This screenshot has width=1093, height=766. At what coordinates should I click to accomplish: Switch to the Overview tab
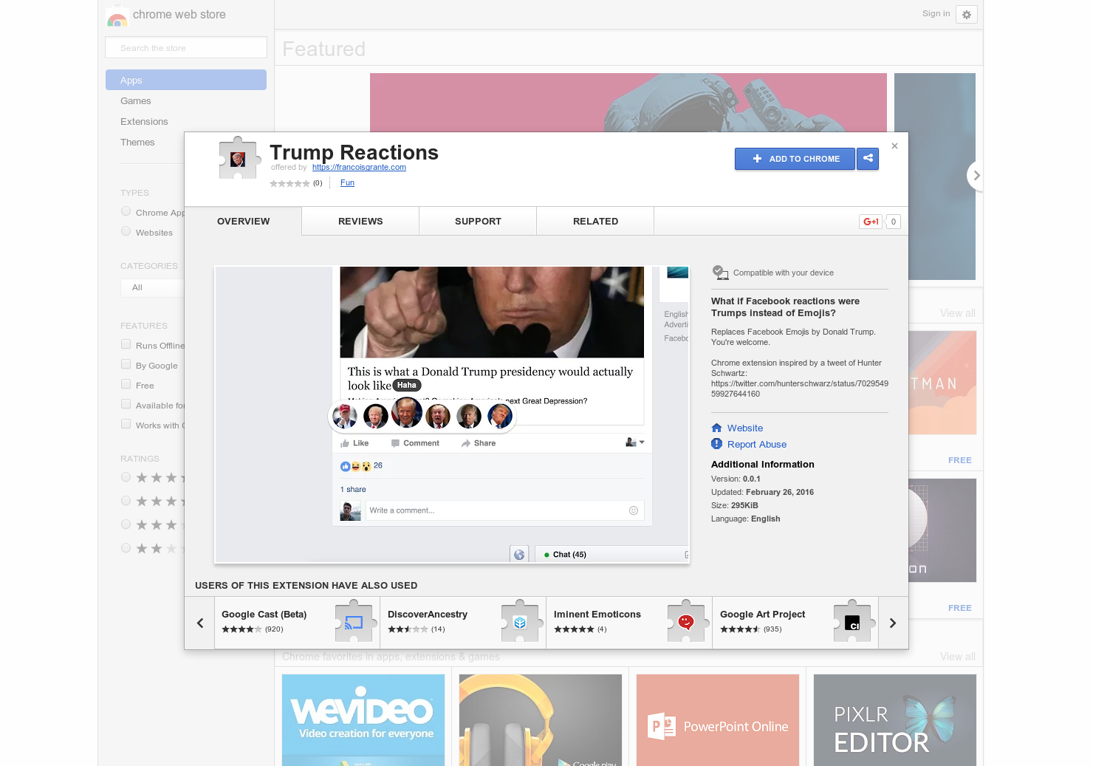243,221
